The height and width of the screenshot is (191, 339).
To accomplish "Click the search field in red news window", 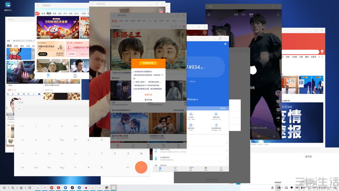I will coord(301,52).
